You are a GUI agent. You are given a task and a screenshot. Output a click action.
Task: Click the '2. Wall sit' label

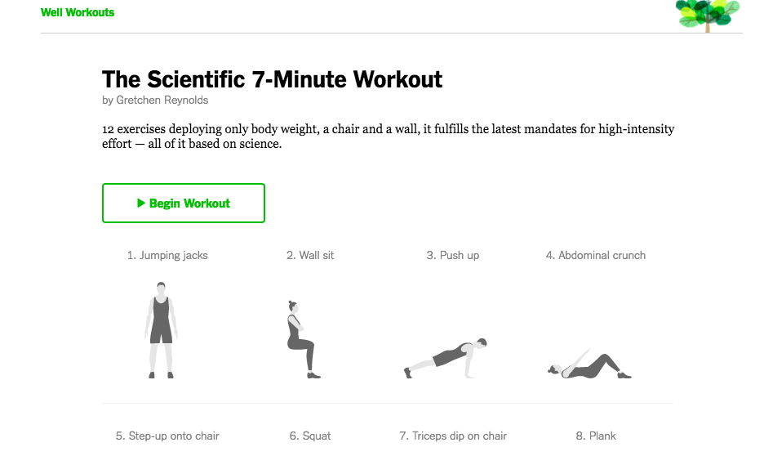(310, 255)
